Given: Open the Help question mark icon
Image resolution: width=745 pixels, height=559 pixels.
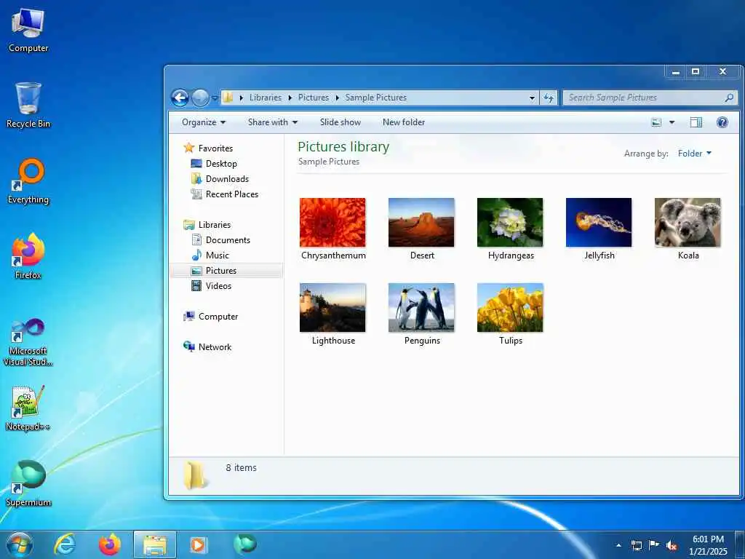Looking at the screenshot, I should (x=722, y=122).
